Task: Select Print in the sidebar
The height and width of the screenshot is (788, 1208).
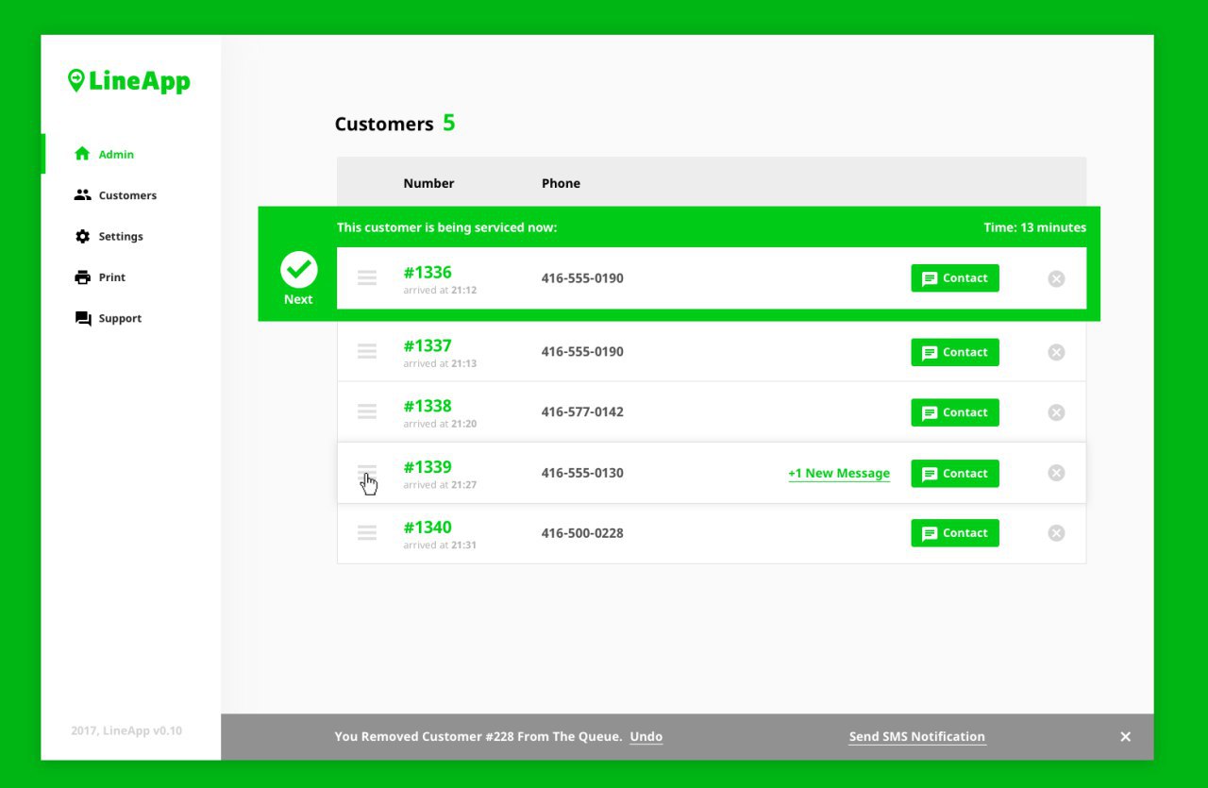Action: point(100,277)
